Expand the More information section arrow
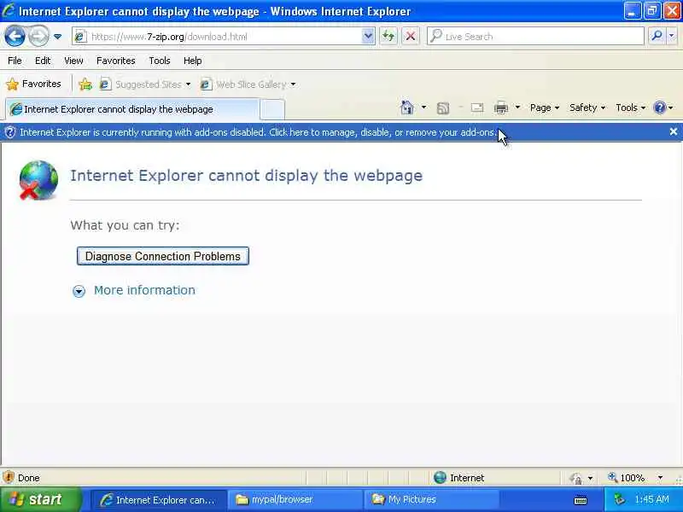This screenshot has height=512, width=683. (79, 291)
